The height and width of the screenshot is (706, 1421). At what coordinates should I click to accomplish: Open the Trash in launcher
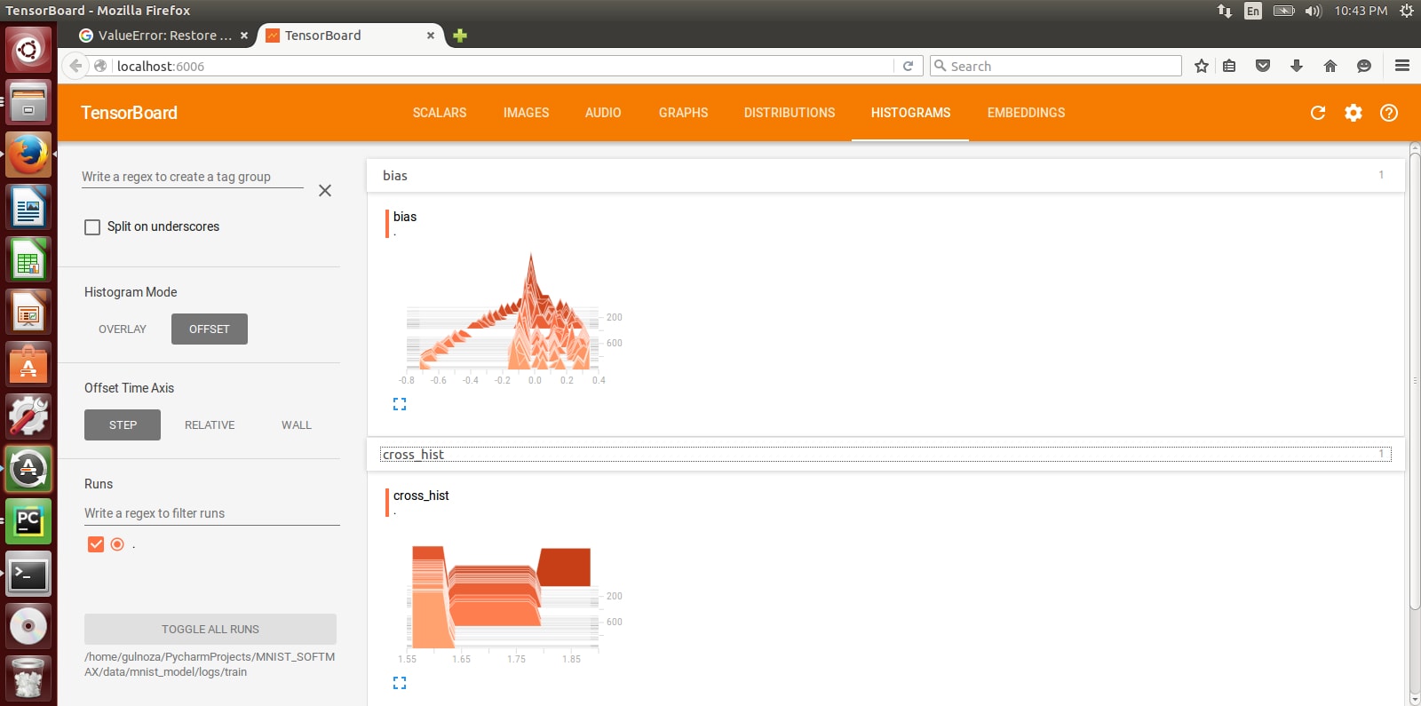[28, 679]
